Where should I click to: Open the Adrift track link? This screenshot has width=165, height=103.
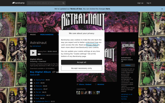[x=37, y=83]
